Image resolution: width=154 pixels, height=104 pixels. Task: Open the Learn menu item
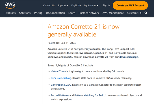72,13
